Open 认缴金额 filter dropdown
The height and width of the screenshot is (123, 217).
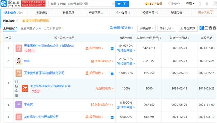pyautogui.click(x=146, y=28)
